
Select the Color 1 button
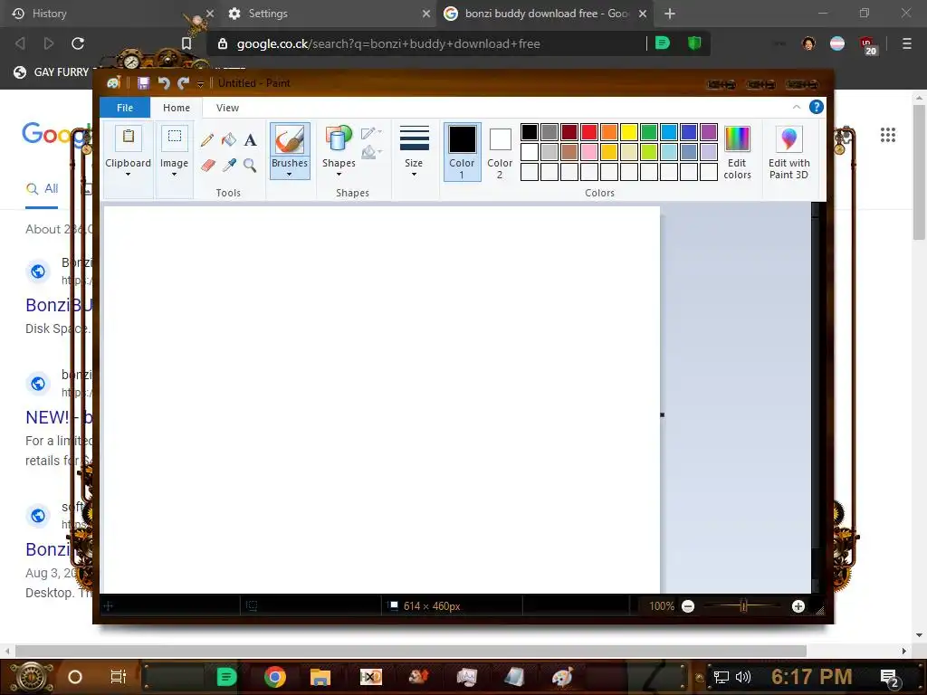[x=462, y=152]
